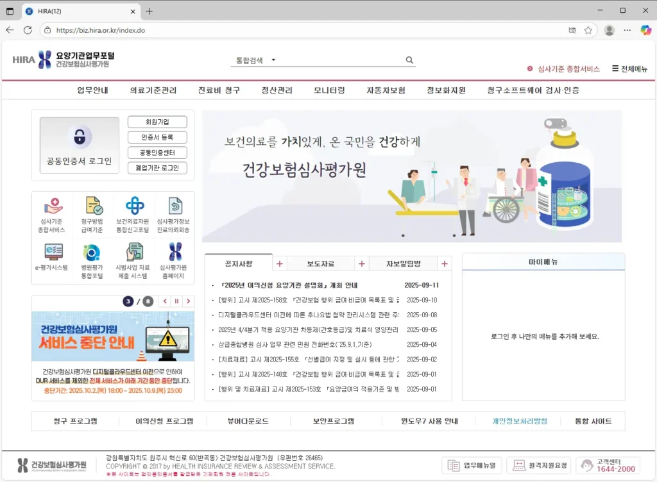Open 윈도우7 사용 안내 link
Screen dimensions: 657x482
429,421
